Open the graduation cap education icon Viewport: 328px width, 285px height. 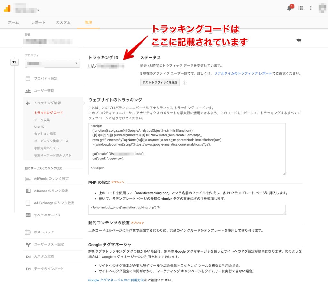299,40
